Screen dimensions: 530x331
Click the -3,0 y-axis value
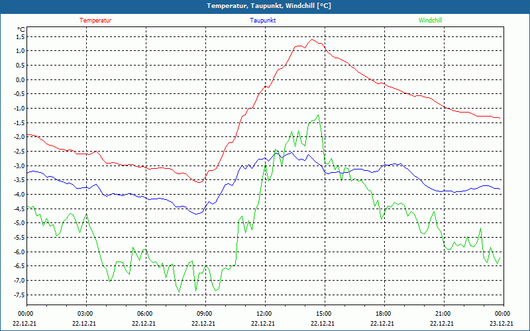[19, 166]
